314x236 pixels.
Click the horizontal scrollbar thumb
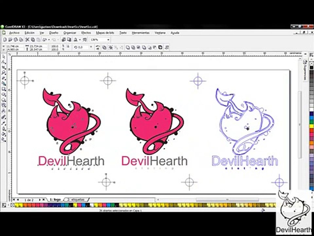click(227, 200)
